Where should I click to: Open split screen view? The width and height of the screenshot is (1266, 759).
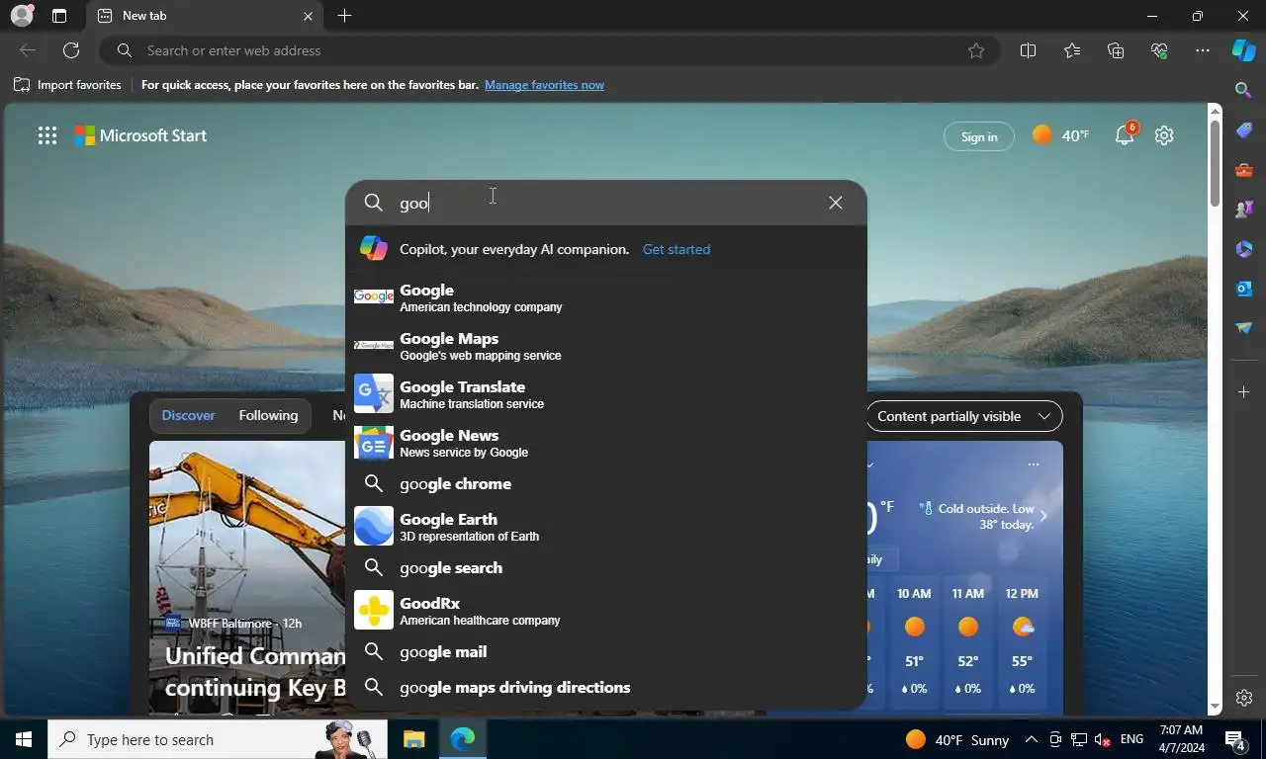tap(1028, 50)
